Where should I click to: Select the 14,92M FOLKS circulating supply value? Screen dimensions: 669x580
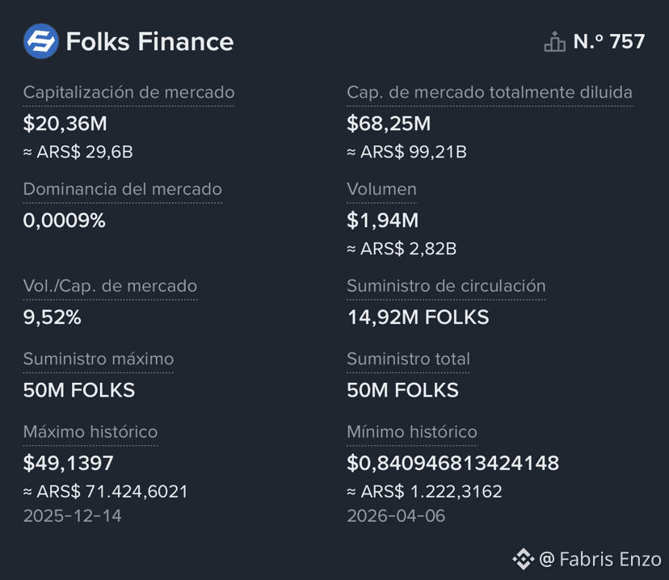click(419, 317)
